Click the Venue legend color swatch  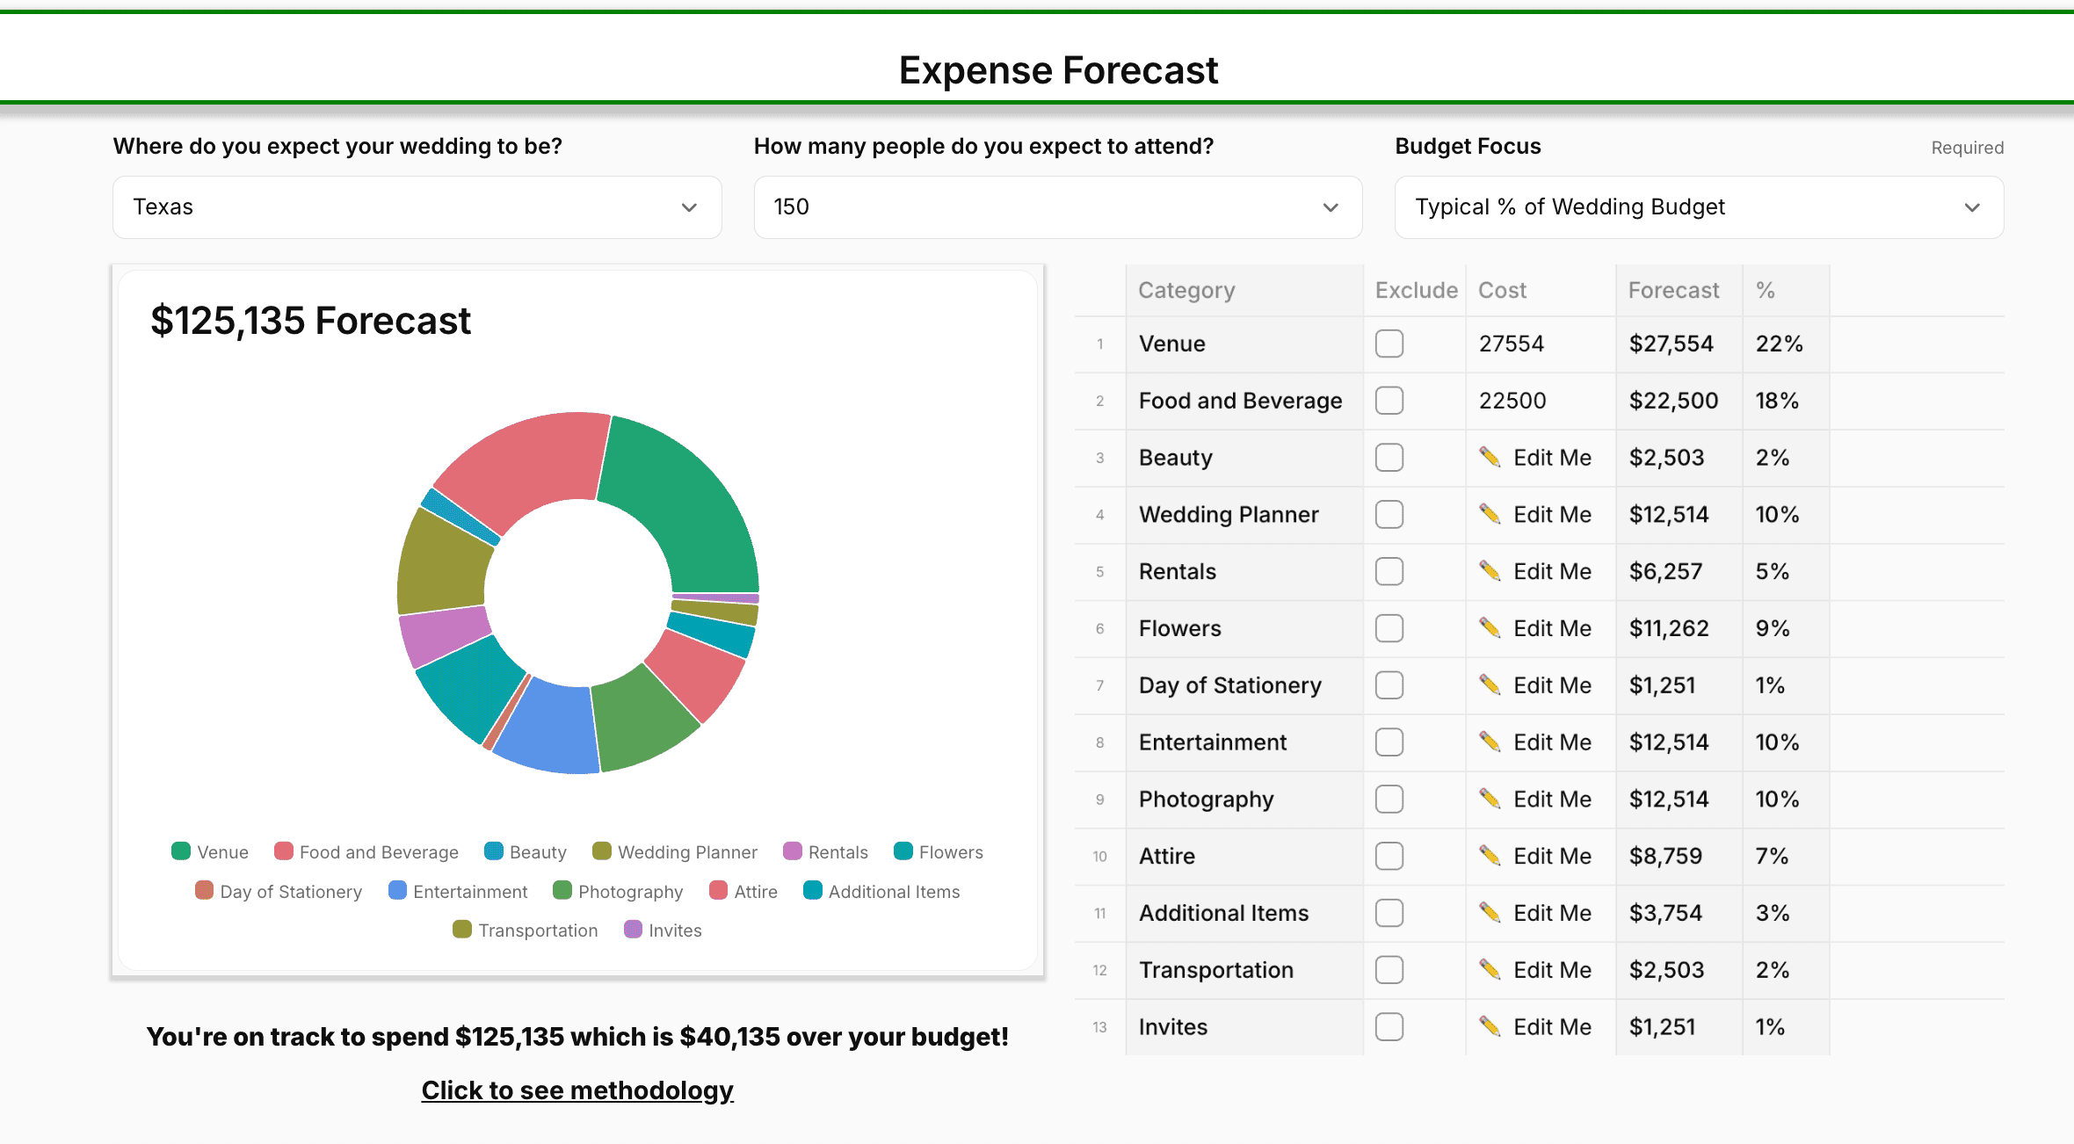click(181, 851)
